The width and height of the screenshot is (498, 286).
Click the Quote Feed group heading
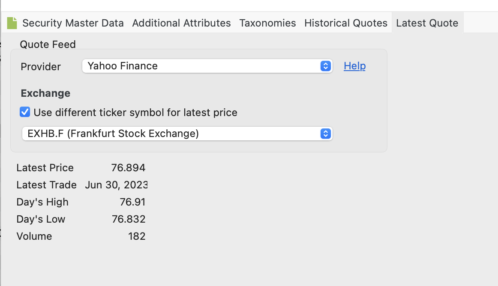coord(48,45)
